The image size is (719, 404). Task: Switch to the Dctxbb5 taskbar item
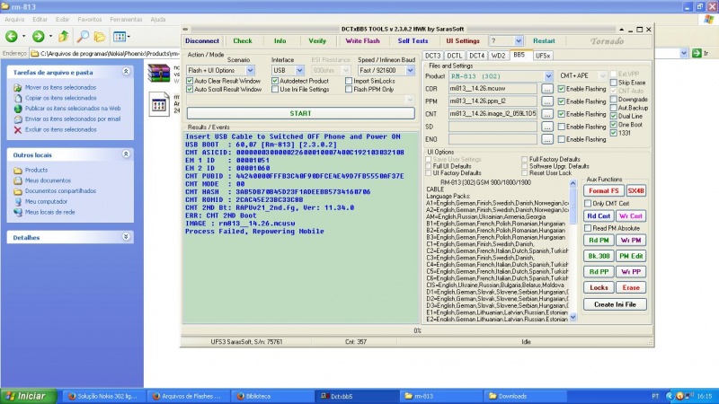pyautogui.click(x=356, y=396)
